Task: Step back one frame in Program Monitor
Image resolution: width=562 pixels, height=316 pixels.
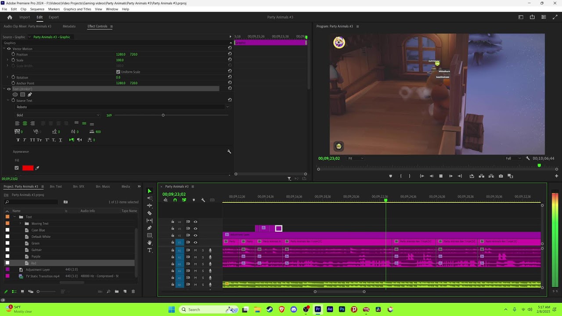Action: click(431, 176)
